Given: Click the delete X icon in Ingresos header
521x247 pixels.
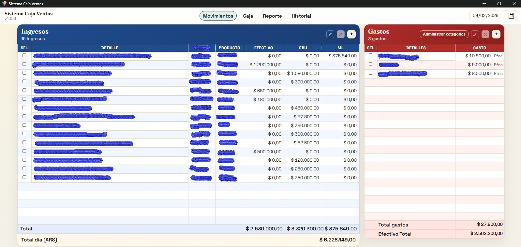Looking at the screenshot, I should coord(341,34).
